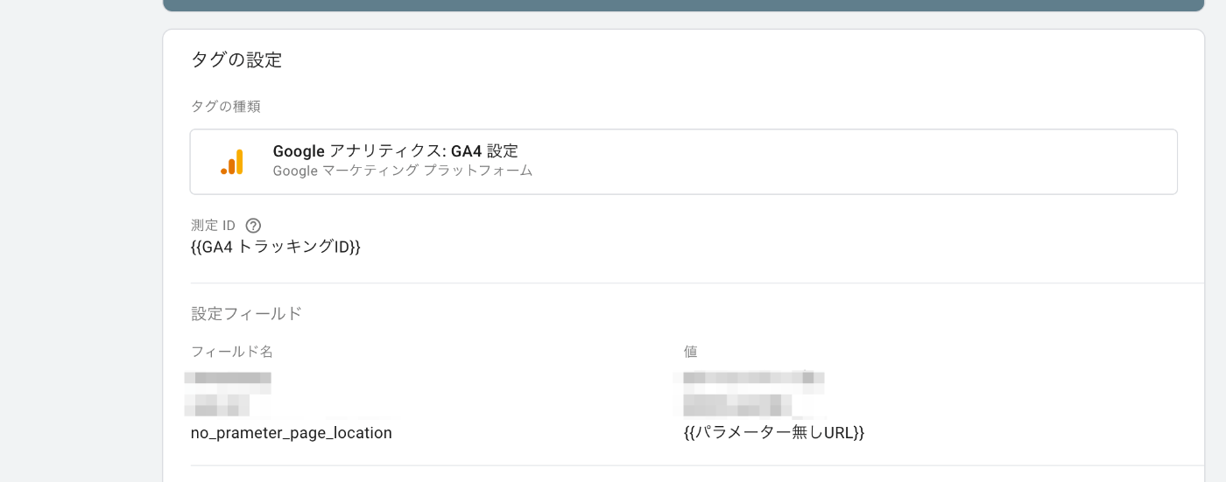Click the Google Analytics bar chart icon
Image resolution: width=1226 pixels, height=482 pixels.
[232, 162]
